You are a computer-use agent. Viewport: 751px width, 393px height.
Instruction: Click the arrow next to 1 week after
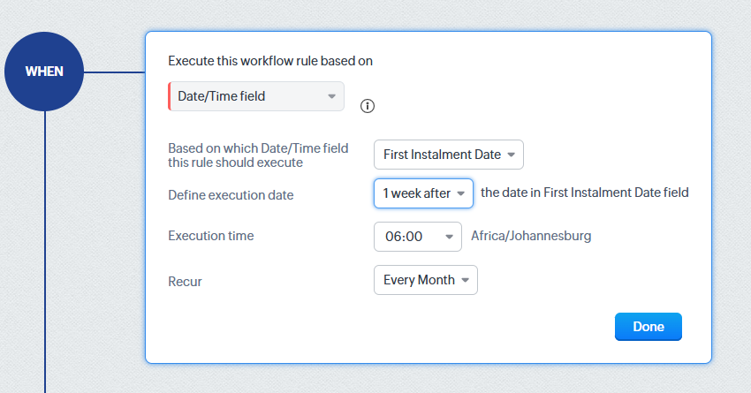tap(460, 193)
